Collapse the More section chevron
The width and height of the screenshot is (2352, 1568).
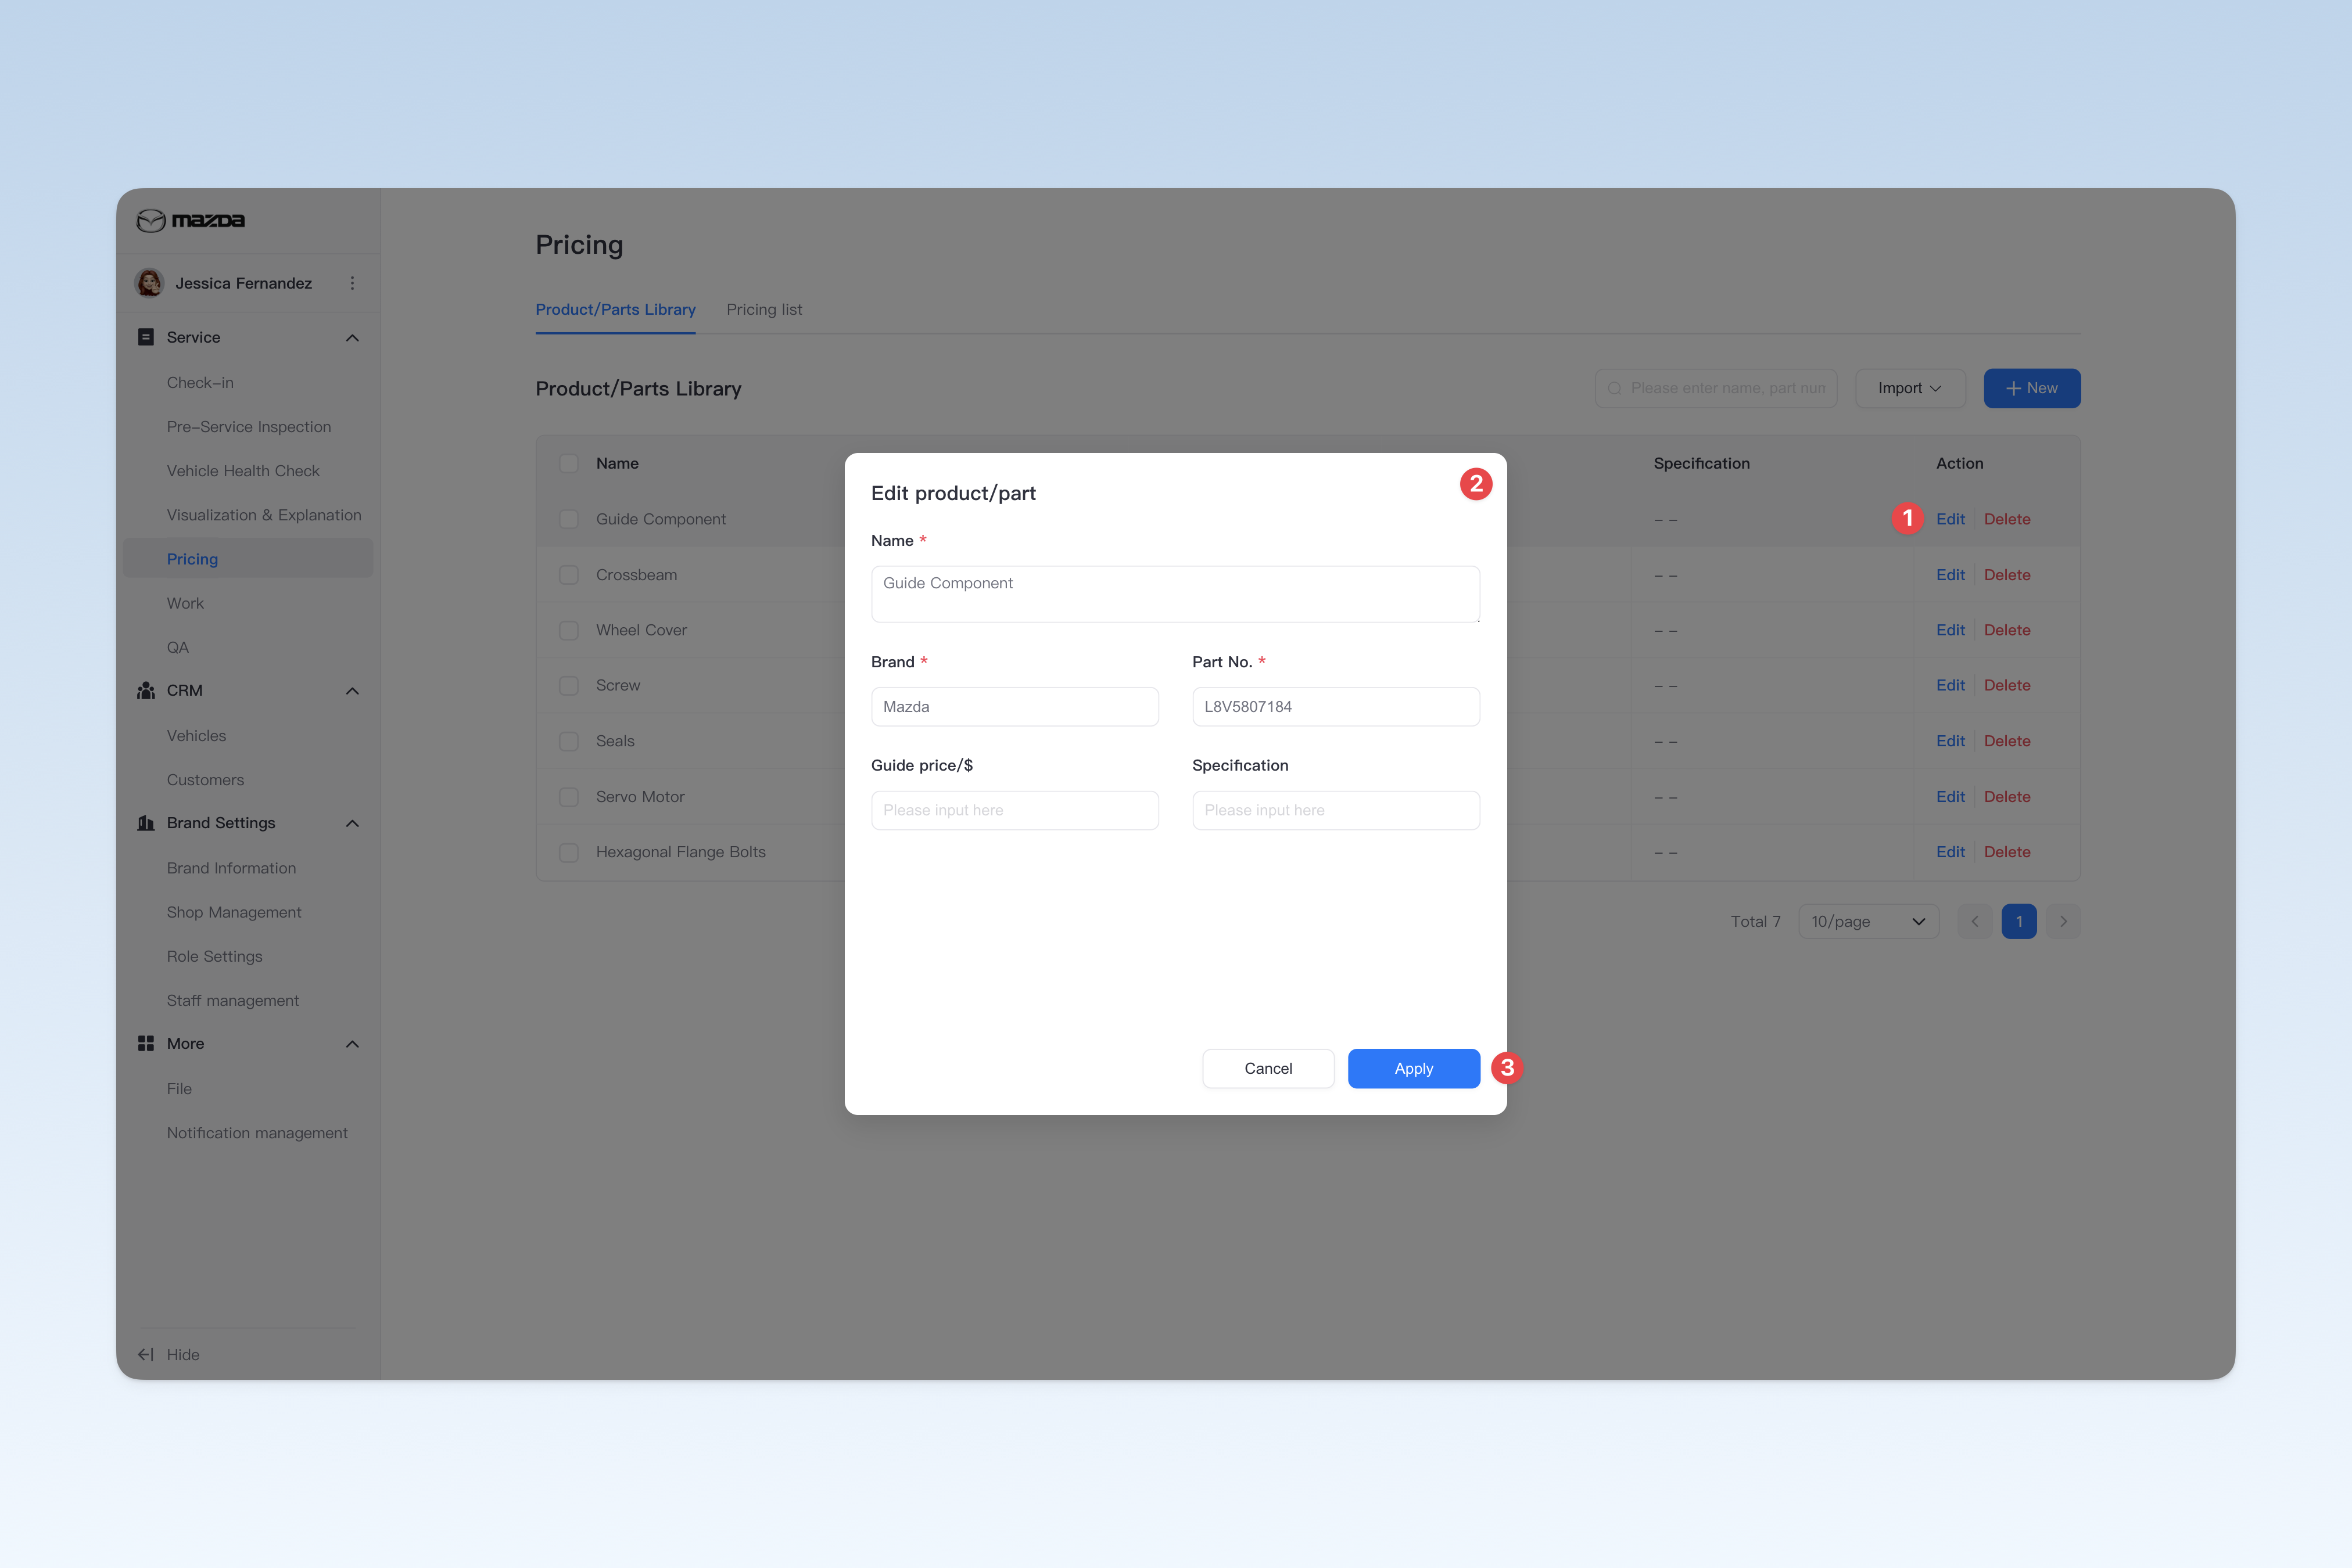352,1044
